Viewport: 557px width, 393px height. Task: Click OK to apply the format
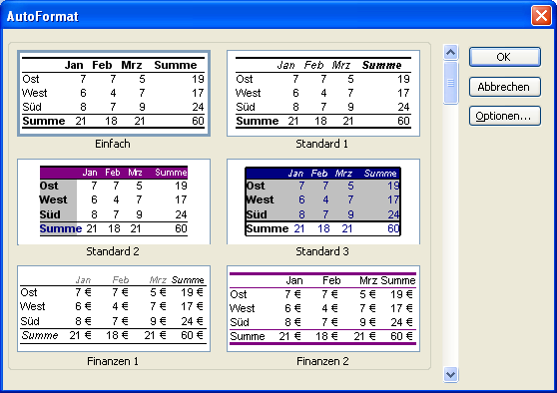[505, 57]
